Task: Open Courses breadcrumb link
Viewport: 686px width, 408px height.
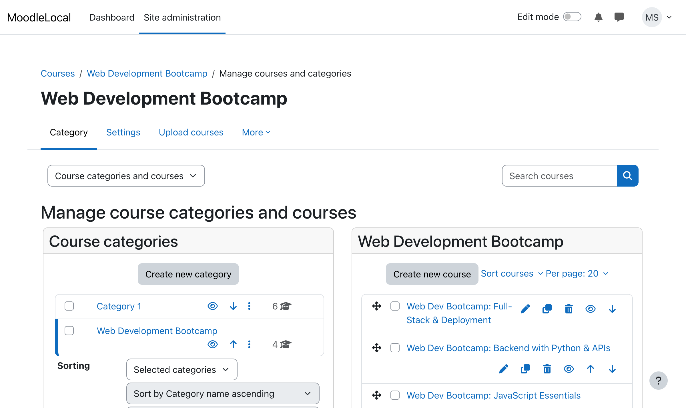Action: pos(58,73)
